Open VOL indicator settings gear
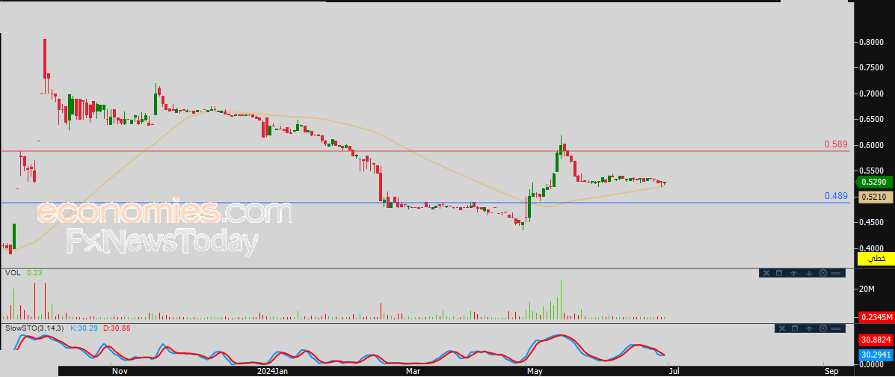Viewport: 895px width, 377px height. [823, 273]
